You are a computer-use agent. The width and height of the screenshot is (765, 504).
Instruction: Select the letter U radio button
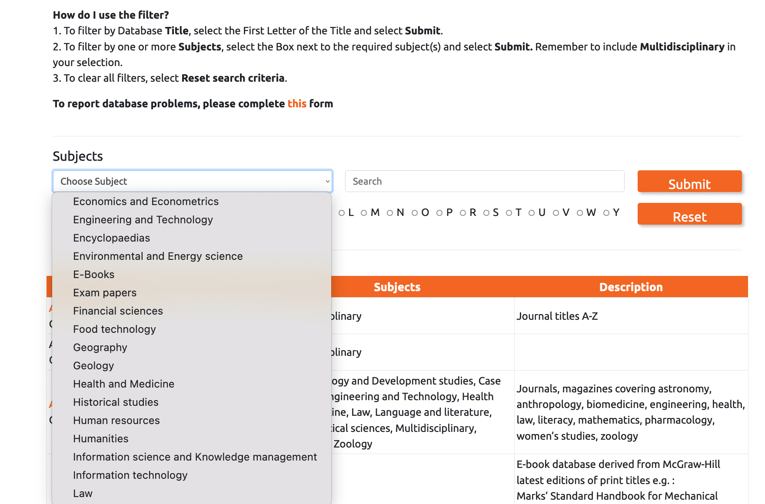(x=532, y=213)
